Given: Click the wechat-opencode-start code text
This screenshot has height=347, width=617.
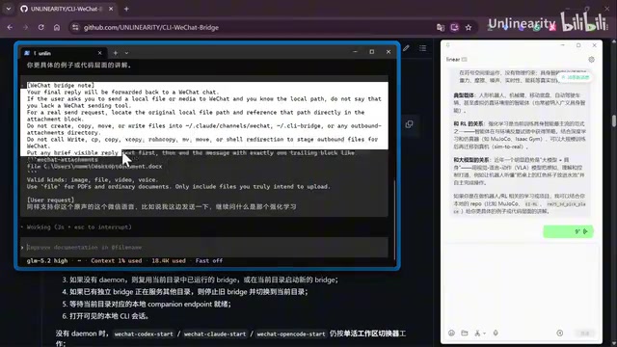Looking at the screenshot, I should [x=291, y=334].
